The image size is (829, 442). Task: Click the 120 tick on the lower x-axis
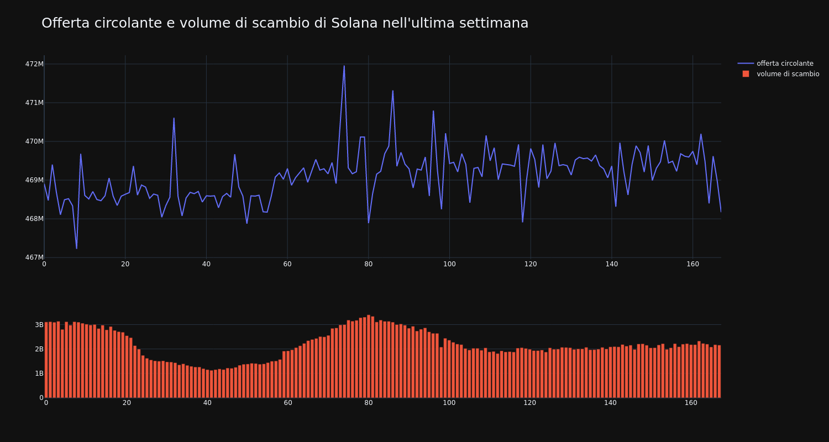[x=530, y=403]
